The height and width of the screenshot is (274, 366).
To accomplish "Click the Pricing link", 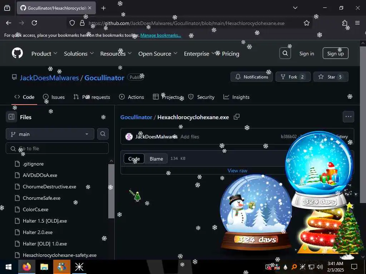I will [x=231, y=54].
